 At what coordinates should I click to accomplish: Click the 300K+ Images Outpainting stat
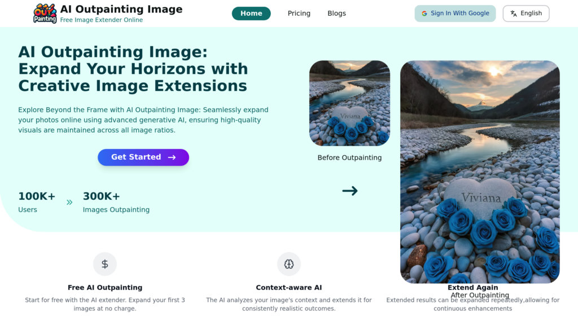point(116,202)
